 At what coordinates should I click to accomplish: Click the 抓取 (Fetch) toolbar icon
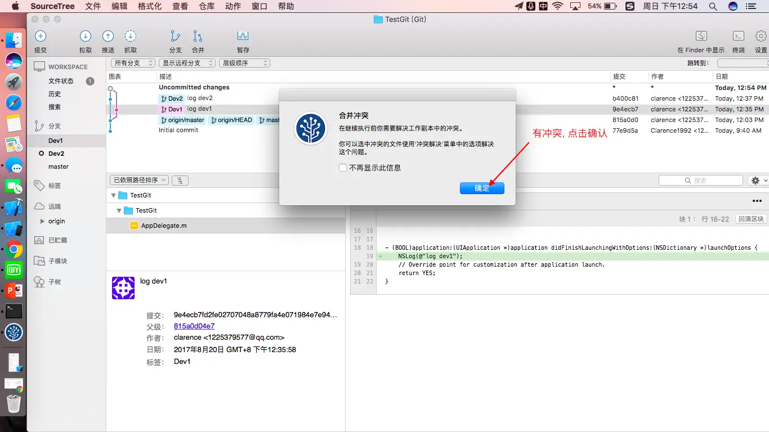131,36
